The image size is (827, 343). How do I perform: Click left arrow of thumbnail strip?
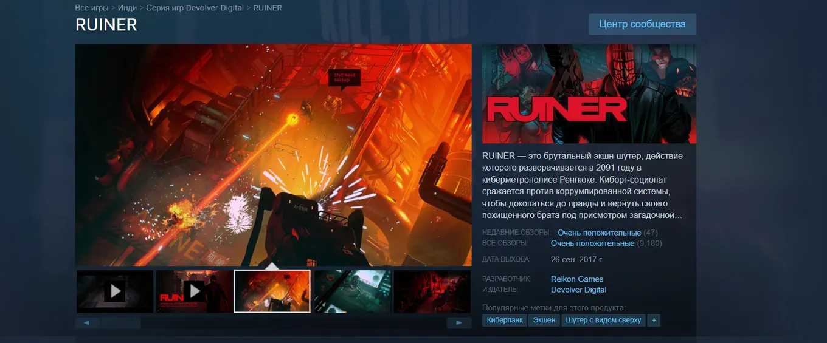coord(88,323)
